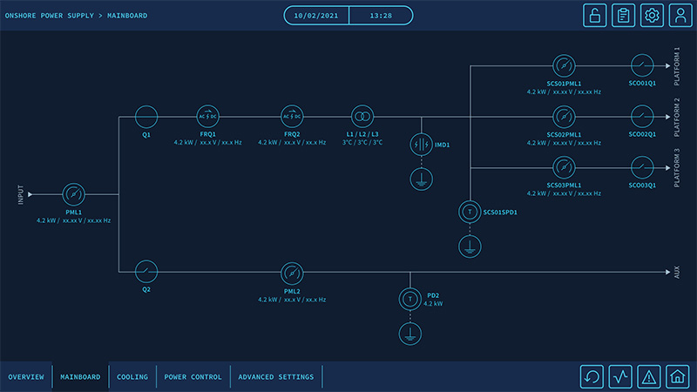Toggle the SCO02Q1 switch symbol
The image size is (697, 392).
click(642, 117)
